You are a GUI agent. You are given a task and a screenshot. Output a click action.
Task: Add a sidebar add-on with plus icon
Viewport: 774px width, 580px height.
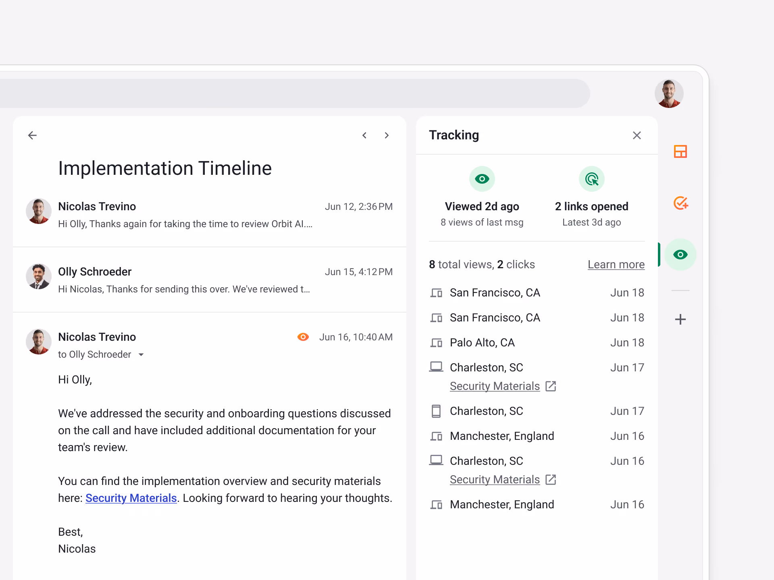click(x=680, y=319)
